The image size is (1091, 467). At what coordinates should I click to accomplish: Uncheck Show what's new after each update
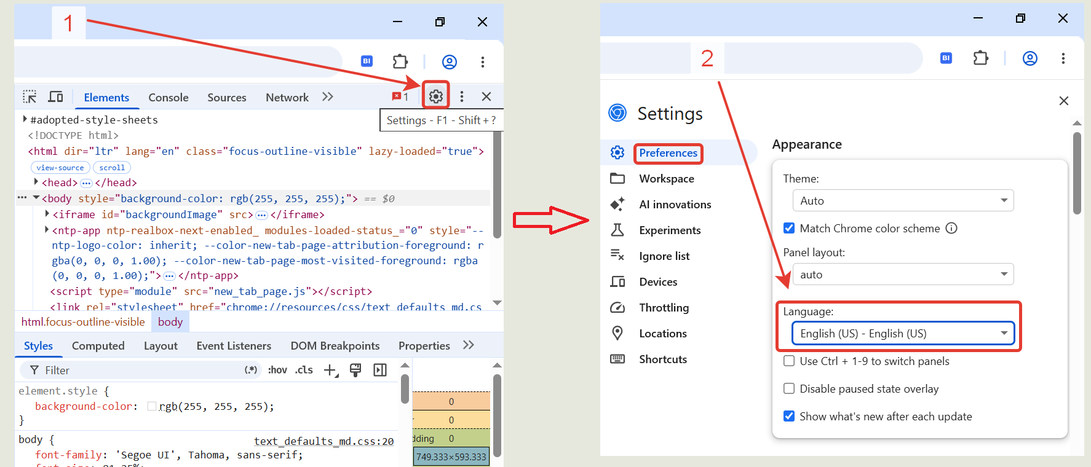point(789,416)
